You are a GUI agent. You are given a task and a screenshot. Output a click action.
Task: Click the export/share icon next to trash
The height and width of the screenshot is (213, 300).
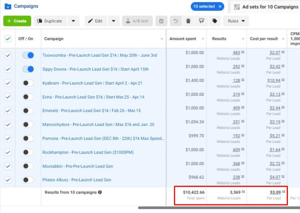click(x=202, y=21)
